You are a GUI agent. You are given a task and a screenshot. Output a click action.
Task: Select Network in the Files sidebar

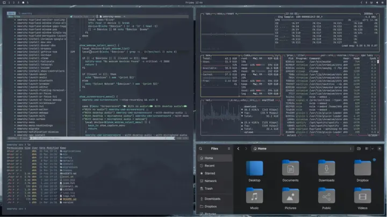214,181
